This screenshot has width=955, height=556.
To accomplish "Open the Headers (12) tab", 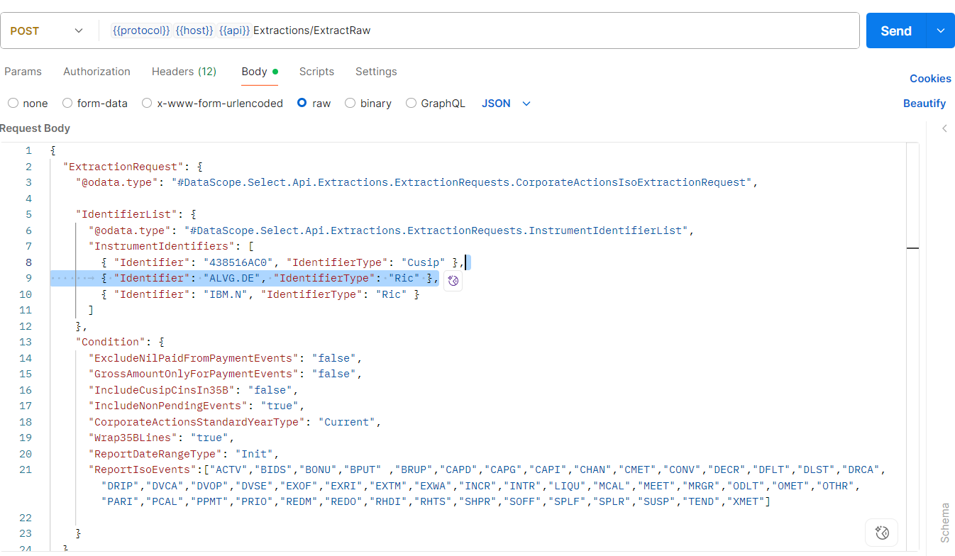I will click(x=184, y=72).
